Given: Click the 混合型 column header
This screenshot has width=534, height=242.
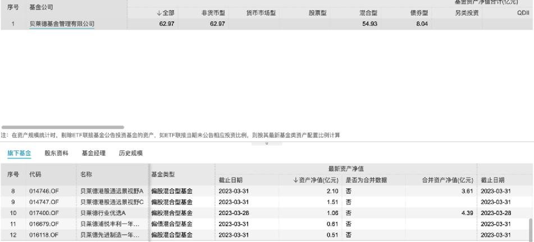Looking at the screenshot, I should click(368, 13).
